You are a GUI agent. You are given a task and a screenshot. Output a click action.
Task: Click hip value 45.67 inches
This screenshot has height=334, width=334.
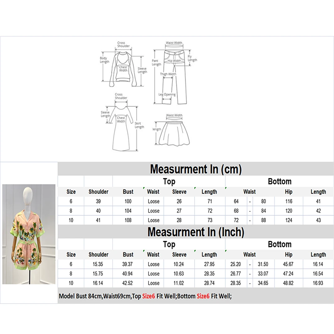click(x=288, y=264)
